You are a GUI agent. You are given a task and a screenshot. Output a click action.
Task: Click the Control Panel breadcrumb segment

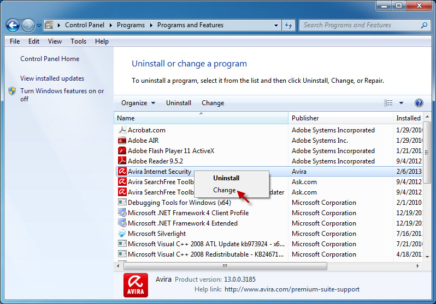tap(85, 25)
